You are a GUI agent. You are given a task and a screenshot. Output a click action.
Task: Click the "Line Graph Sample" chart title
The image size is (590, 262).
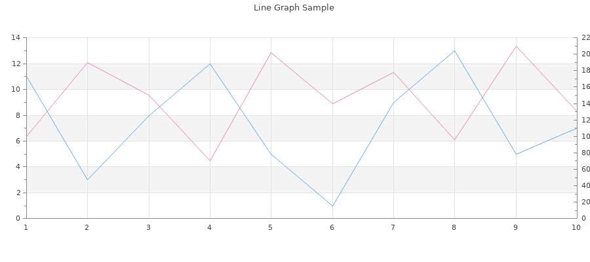(x=294, y=8)
